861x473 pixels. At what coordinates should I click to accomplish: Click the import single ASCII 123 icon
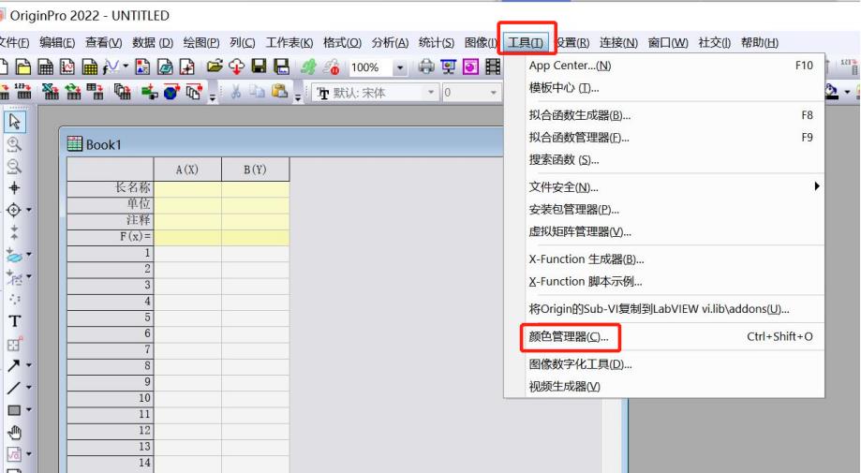coord(23,92)
